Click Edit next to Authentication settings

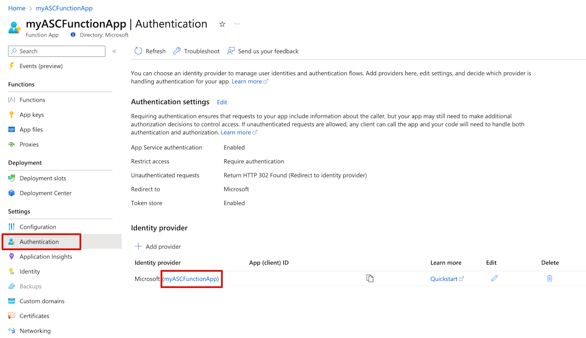pyautogui.click(x=222, y=102)
